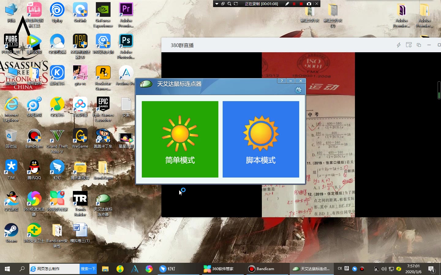Open the 天艾达鼠标连点器 desktop shortcut
Screen dimensions: 441x275
point(103,204)
